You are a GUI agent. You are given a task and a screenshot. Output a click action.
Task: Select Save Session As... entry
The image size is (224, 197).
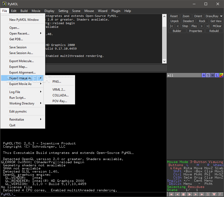(x=23, y=53)
